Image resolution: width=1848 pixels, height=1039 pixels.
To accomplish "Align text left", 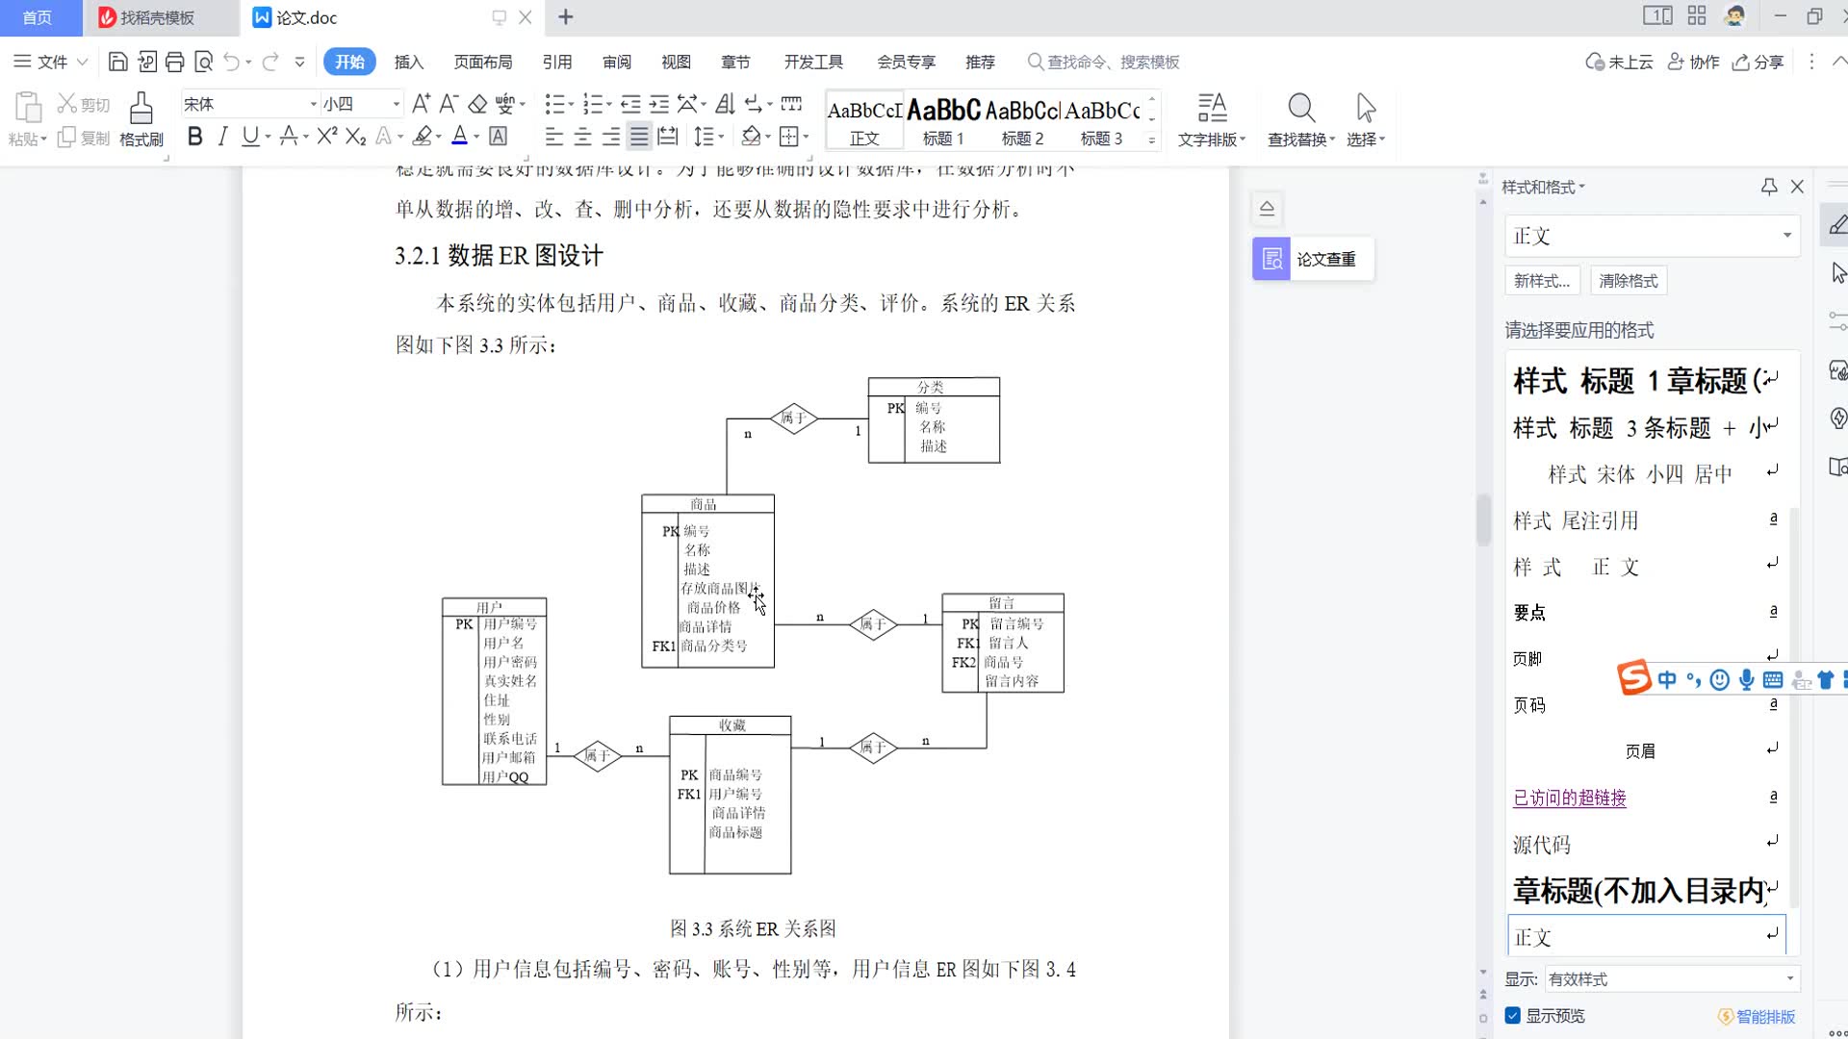I will point(554,137).
